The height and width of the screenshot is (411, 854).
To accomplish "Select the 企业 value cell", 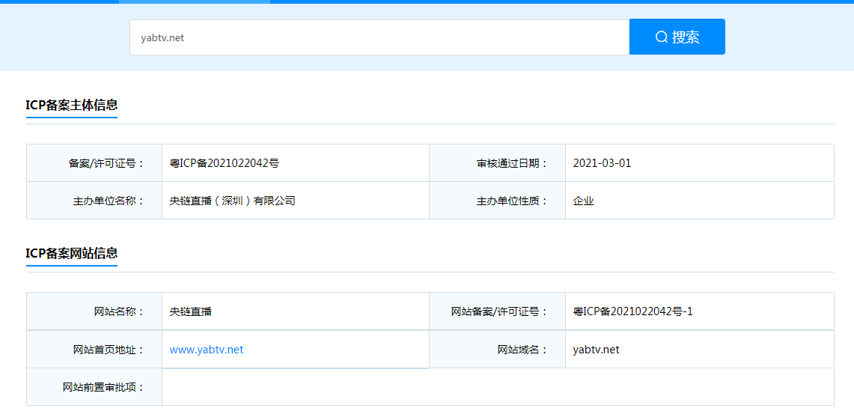I will coord(700,201).
